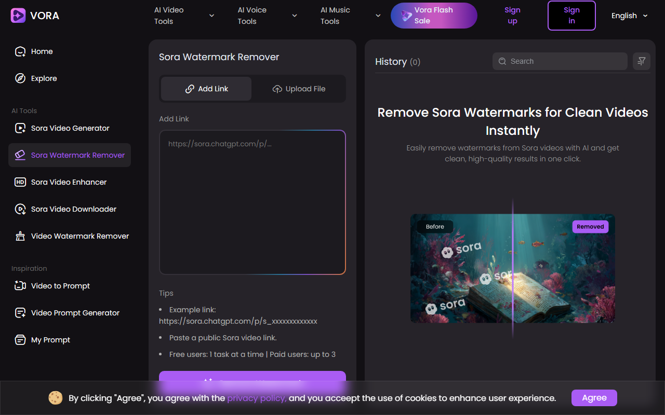665x415 pixels.
Task: Click the magnifier icon in the search box
Action: pos(502,61)
